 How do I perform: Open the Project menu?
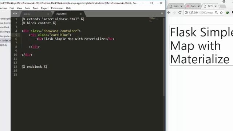pos(44,8)
